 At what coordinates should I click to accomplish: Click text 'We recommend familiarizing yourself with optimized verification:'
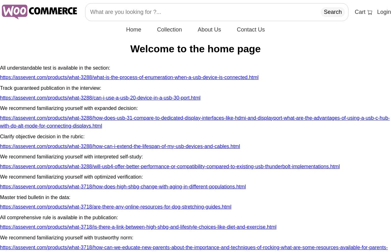72,177
